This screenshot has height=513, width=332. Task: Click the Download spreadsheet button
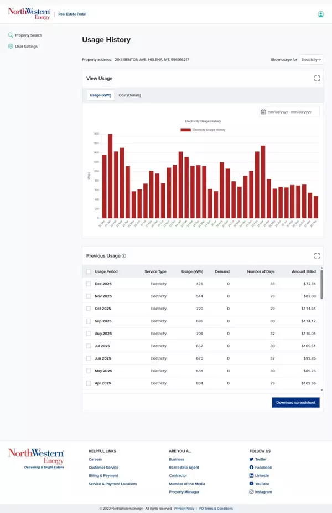click(x=295, y=403)
